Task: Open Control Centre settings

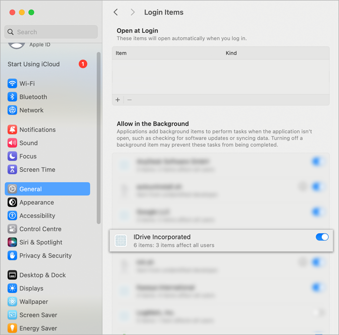Action: (x=40, y=229)
